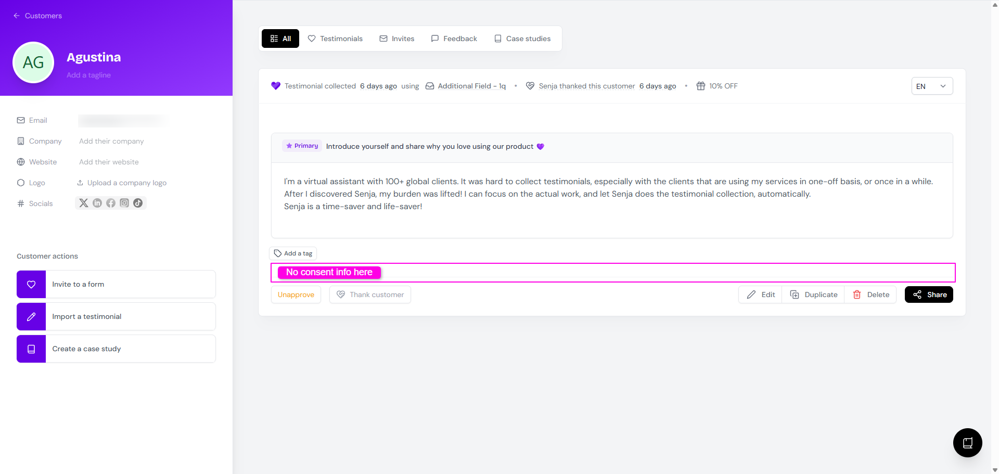999x474 pixels.
Task: Switch to the Testimonials tab
Action: point(335,39)
